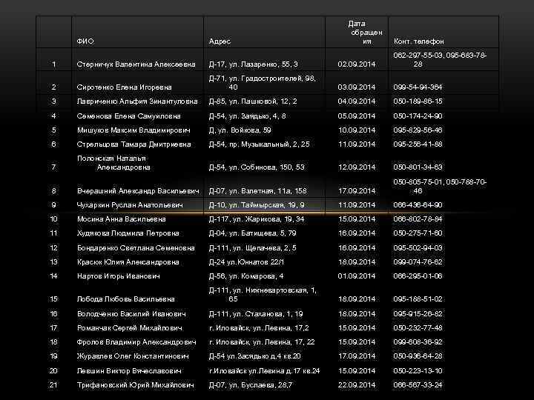
Task: Select name Вчерашний Александр Васильевич
Action: [x=138, y=191]
